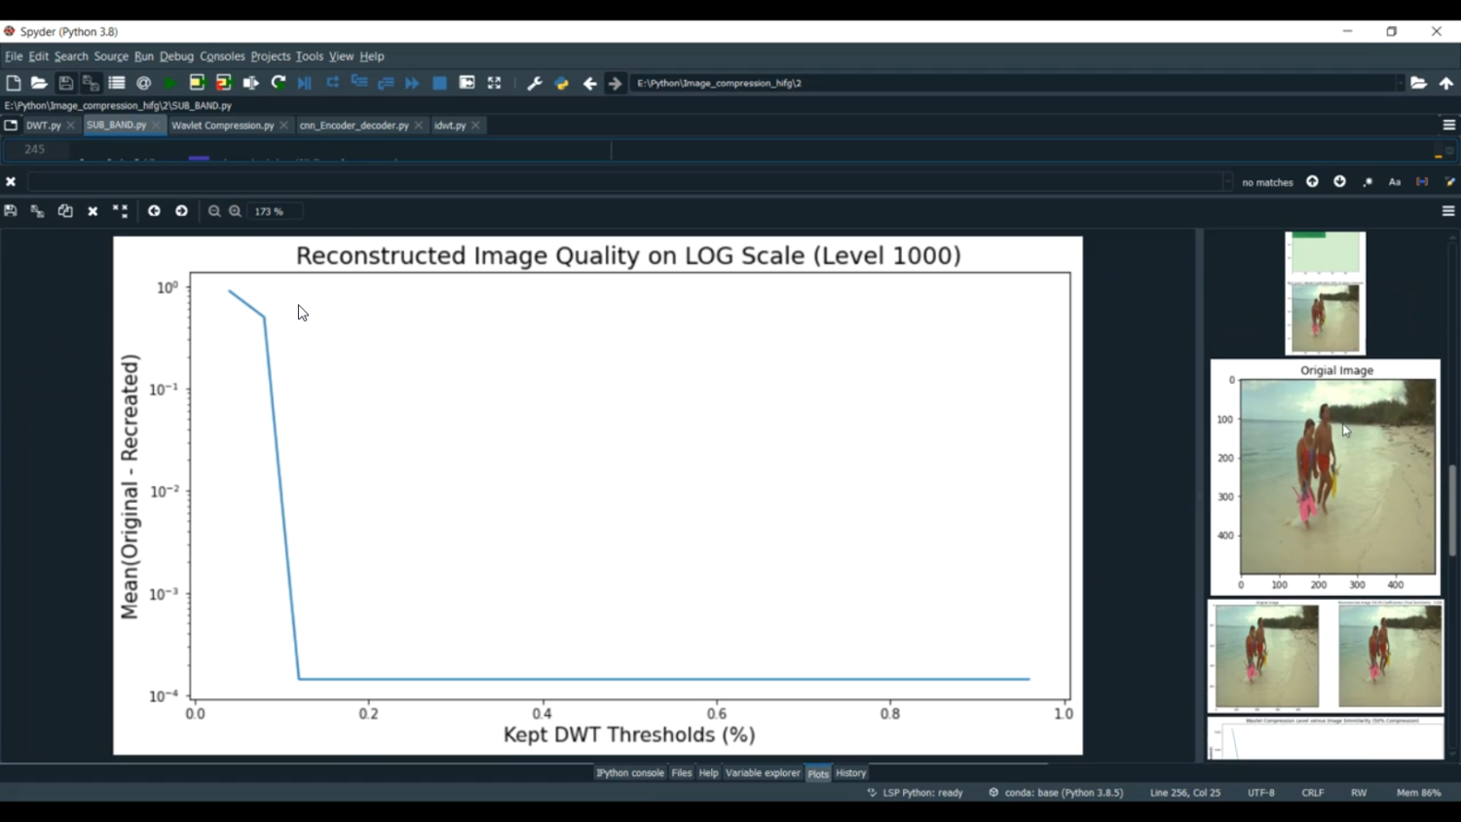Screen dimensions: 1461x822
Task: Run the current cell
Action: point(197,84)
